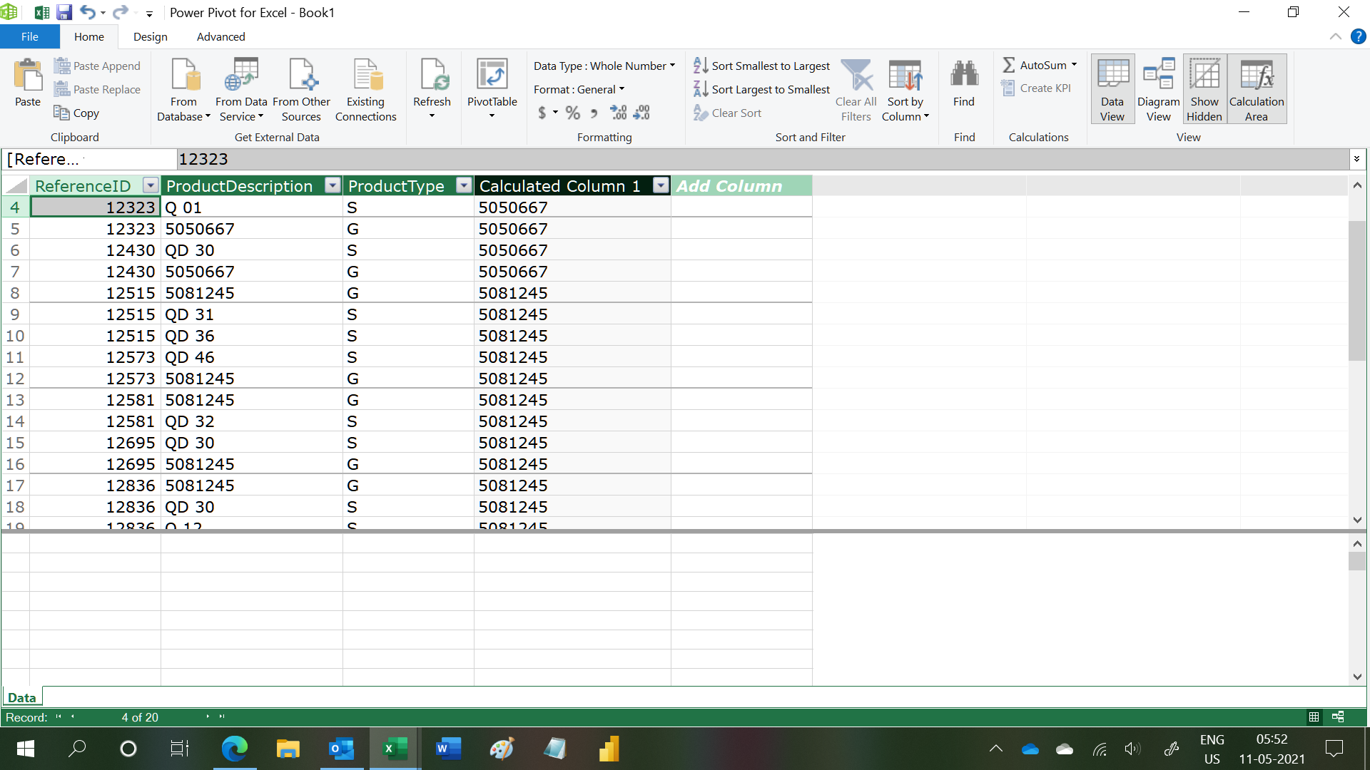Click Create KPI
This screenshot has width=1370, height=770.
pyautogui.click(x=1036, y=88)
